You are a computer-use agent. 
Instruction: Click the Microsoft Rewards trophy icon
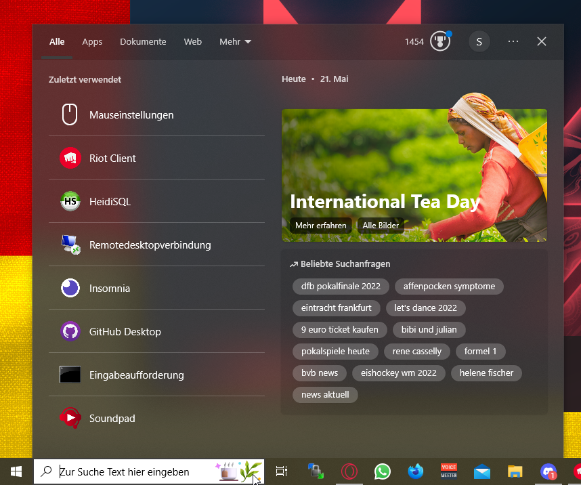[x=441, y=41]
